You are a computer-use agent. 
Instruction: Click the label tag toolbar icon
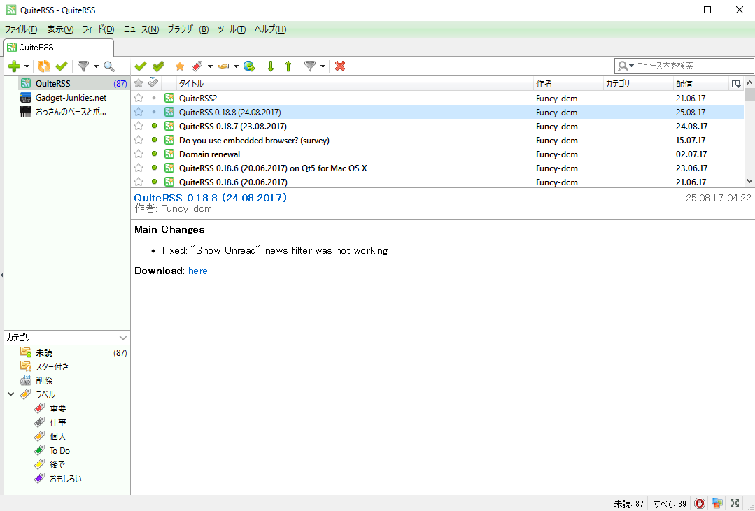pos(197,66)
